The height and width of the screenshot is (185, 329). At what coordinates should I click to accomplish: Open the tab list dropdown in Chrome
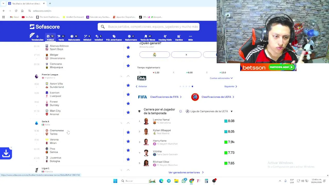3,3
